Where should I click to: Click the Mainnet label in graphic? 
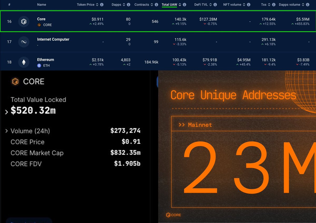pos(200,125)
